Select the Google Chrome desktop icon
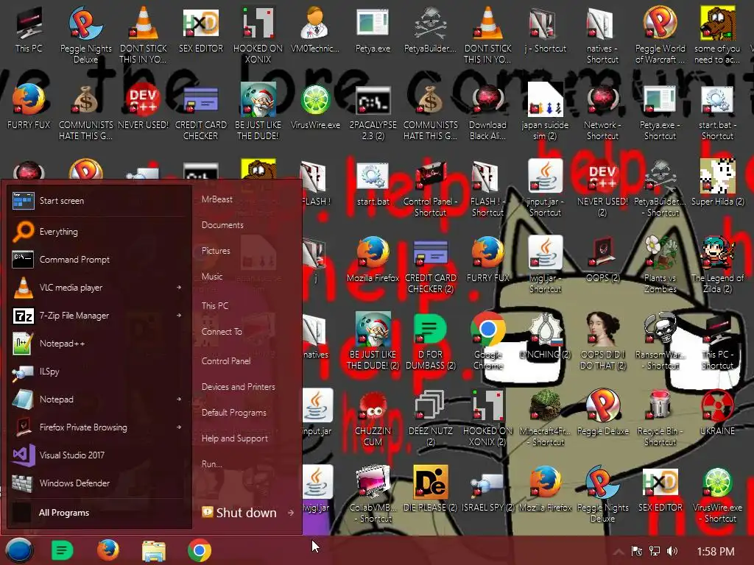 488,341
